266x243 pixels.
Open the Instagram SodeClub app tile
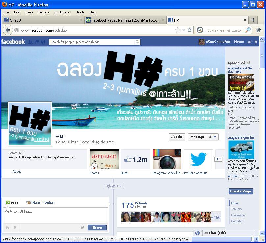pyautogui.click(x=167, y=159)
